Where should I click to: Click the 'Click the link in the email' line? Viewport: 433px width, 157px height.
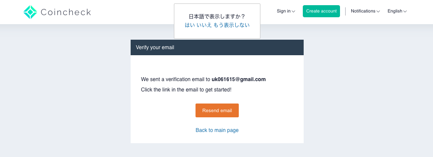click(186, 90)
